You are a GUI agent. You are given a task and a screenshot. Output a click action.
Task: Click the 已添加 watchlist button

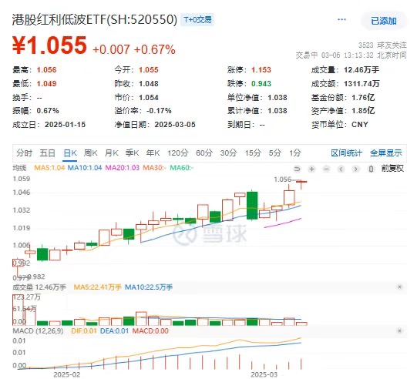click(384, 21)
